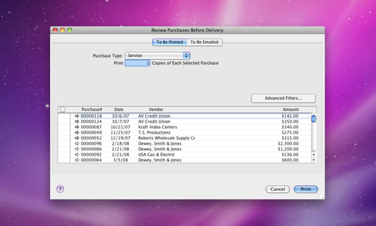The image size is (376, 226).
Task: Click the date 2/18/08
Action: tap(120, 144)
